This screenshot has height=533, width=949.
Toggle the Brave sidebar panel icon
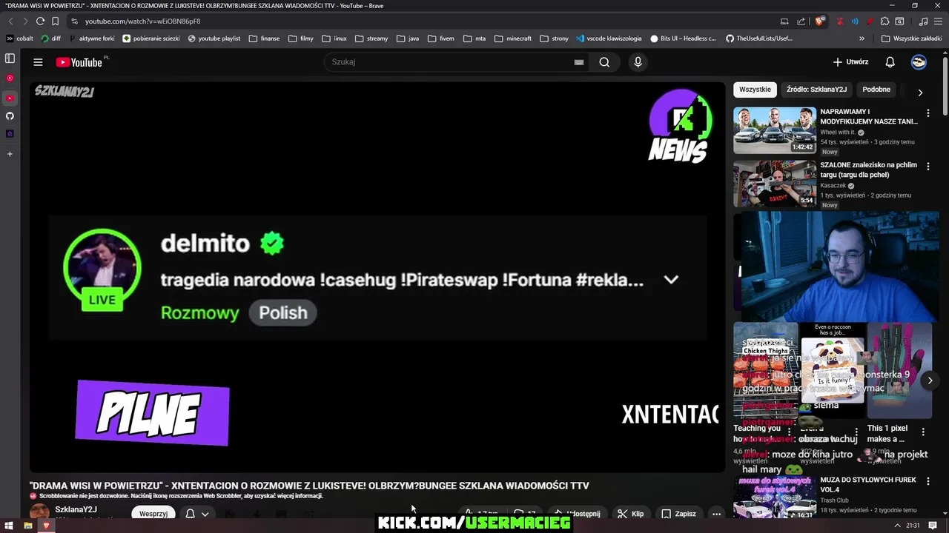click(x=10, y=58)
